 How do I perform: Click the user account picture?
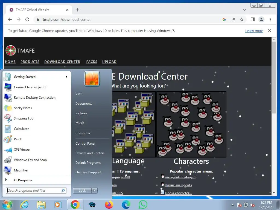pos(92,78)
